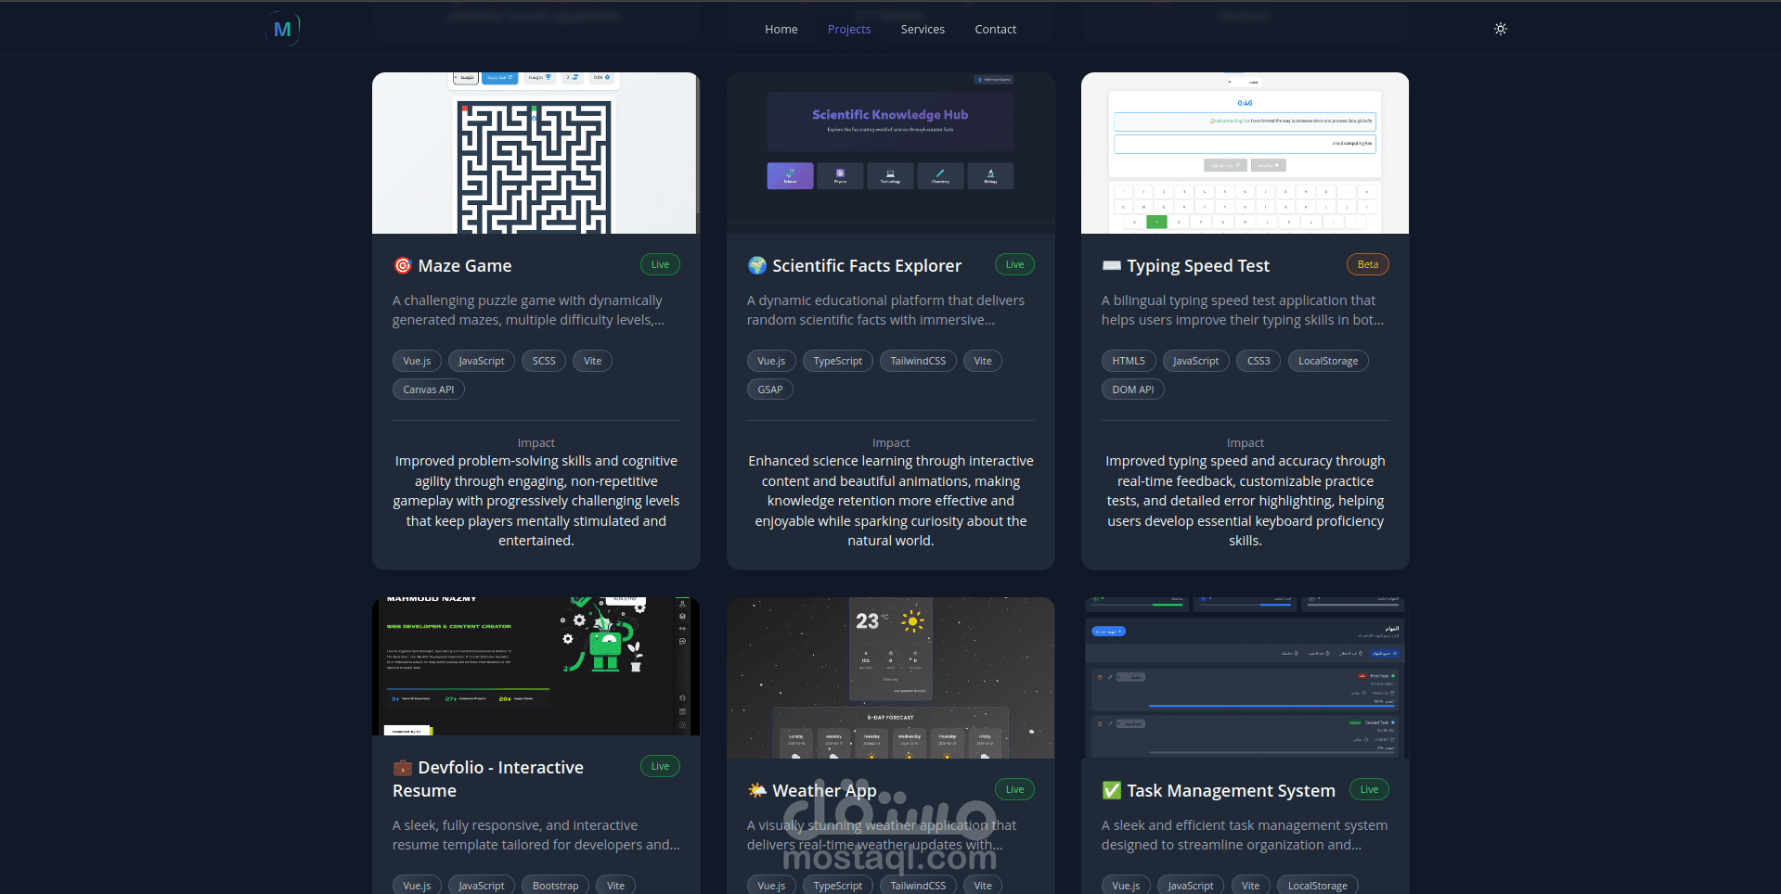This screenshot has width=1781, height=894.
Task: Click the HTML5 tag
Action: (1129, 362)
